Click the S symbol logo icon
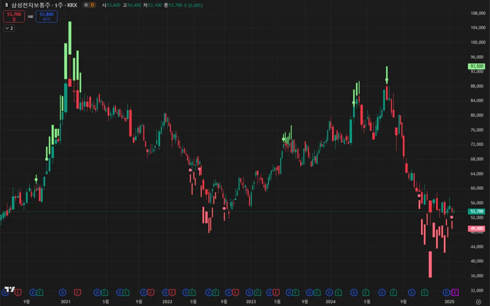Screen dimensions: 490x306 [6, 5]
